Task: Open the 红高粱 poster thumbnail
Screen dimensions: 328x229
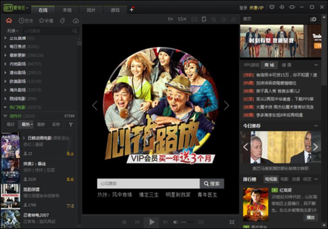Action: pos(255,204)
